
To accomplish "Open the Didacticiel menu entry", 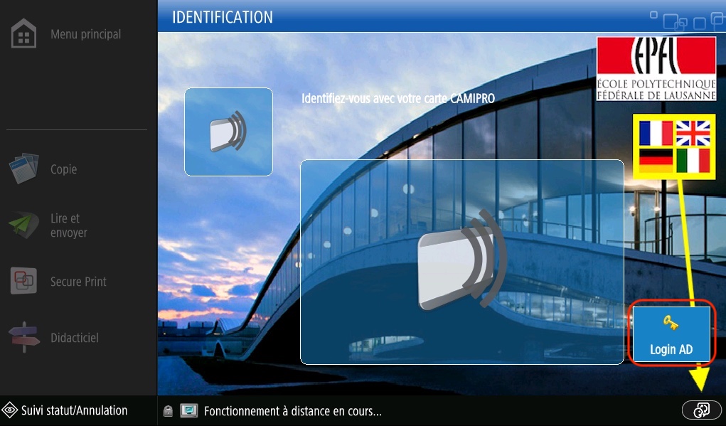I will pyautogui.click(x=75, y=338).
